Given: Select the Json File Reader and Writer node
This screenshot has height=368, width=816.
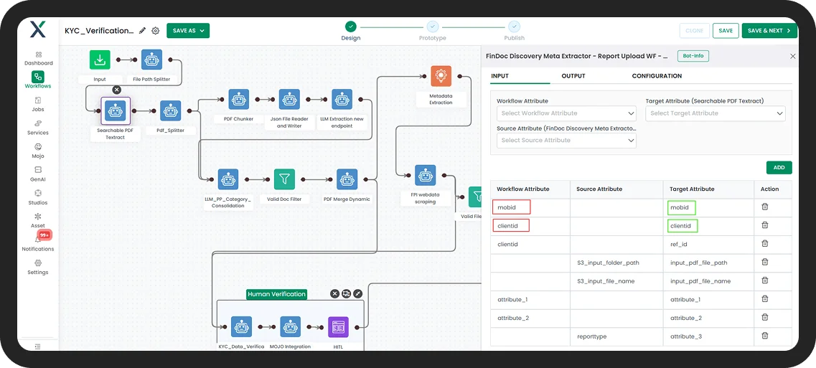Looking at the screenshot, I should (x=289, y=99).
